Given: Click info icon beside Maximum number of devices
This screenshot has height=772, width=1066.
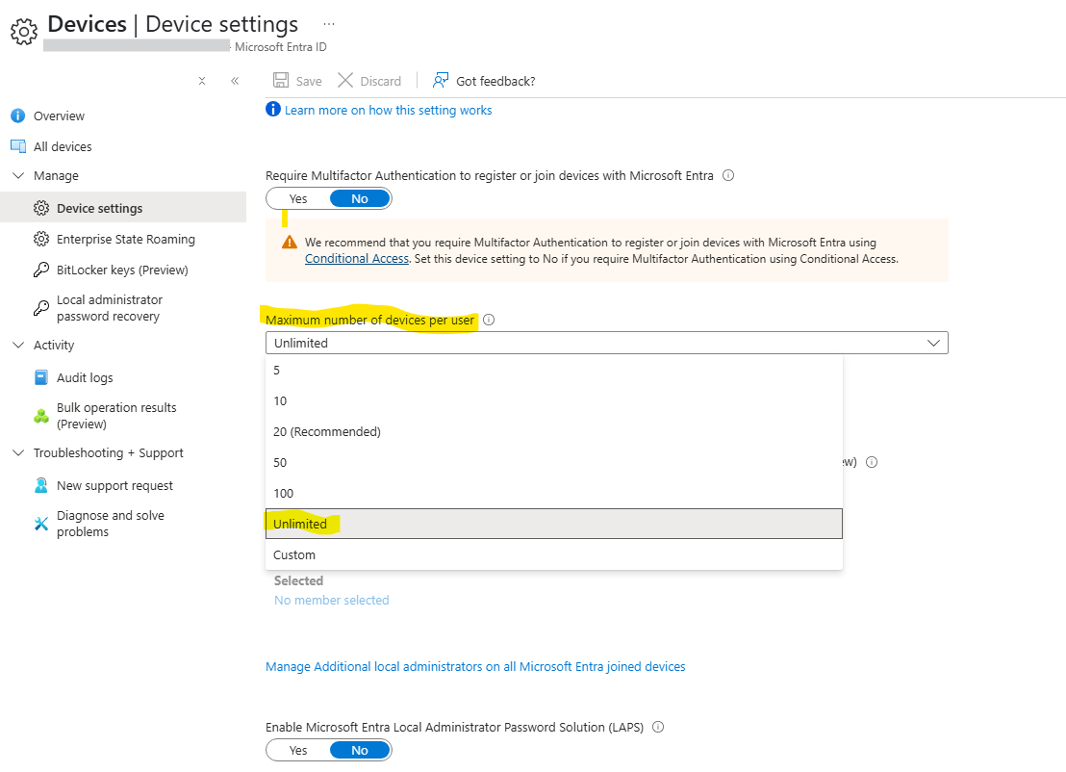Looking at the screenshot, I should pos(489,320).
